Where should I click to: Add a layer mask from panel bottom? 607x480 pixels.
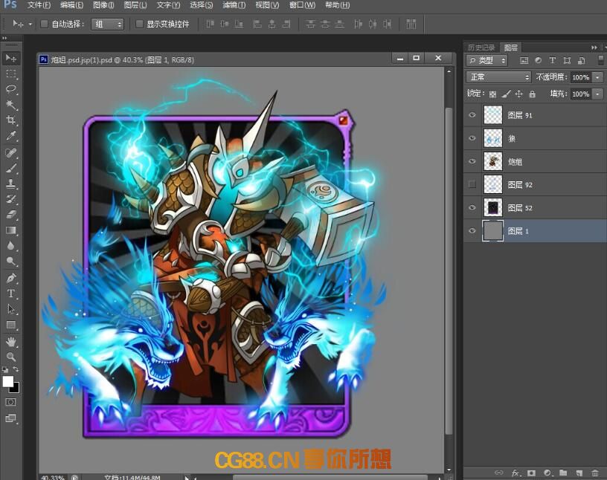coord(531,473)
